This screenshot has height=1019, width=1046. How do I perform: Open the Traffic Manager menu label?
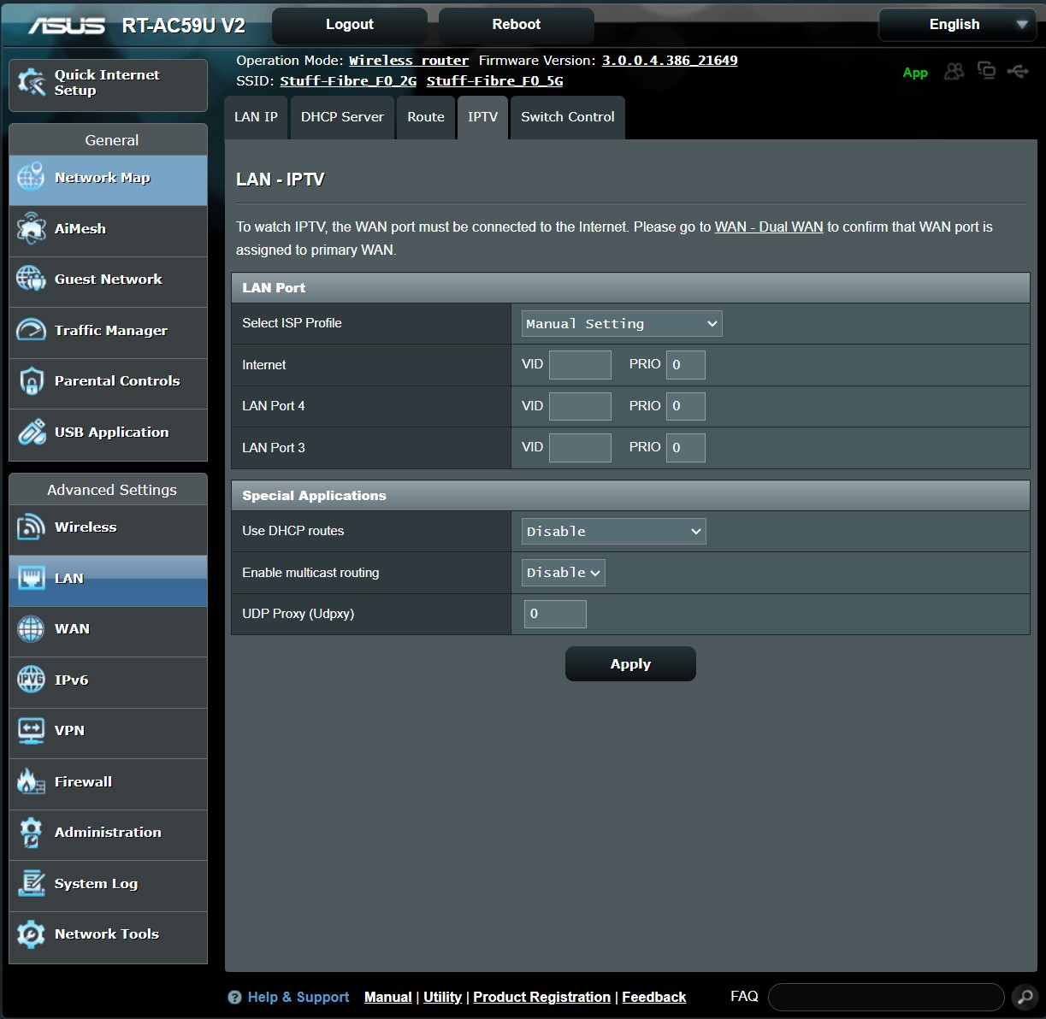click(111, 331)
